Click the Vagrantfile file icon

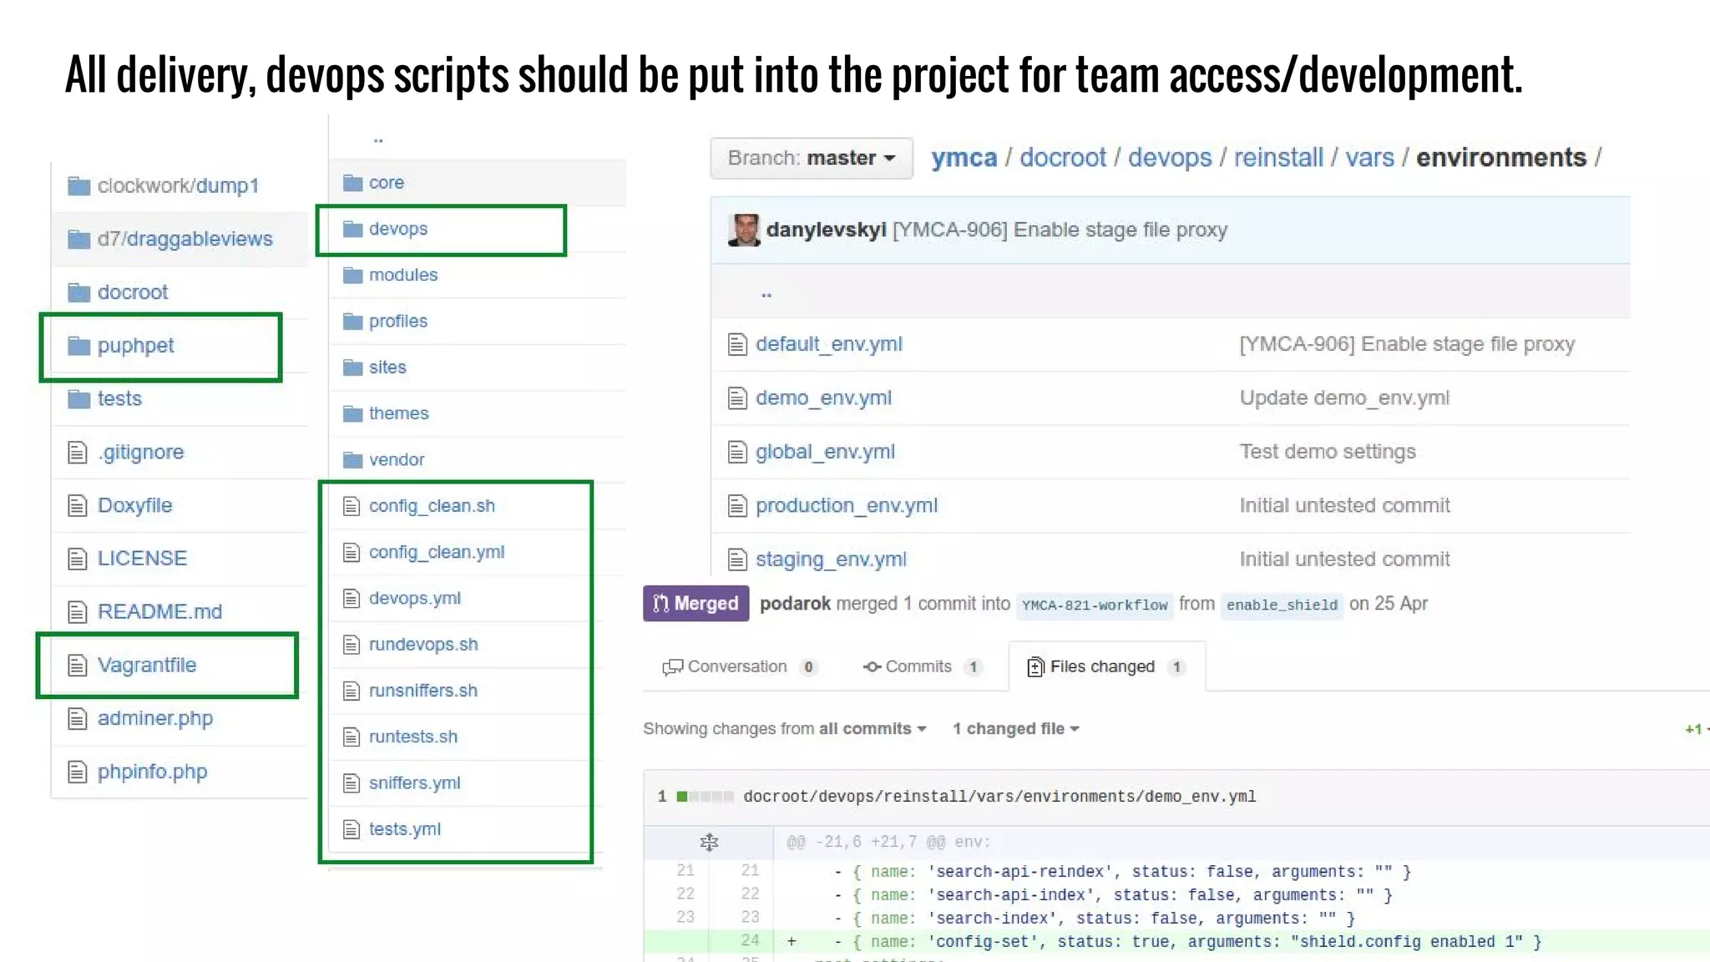[x=78, y=666]
